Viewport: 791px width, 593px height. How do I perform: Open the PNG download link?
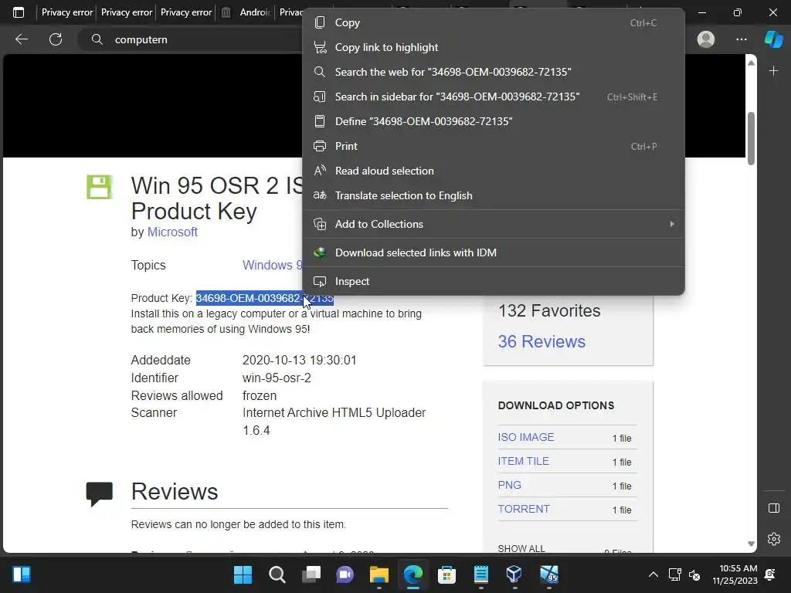click(x=509, y=485)
